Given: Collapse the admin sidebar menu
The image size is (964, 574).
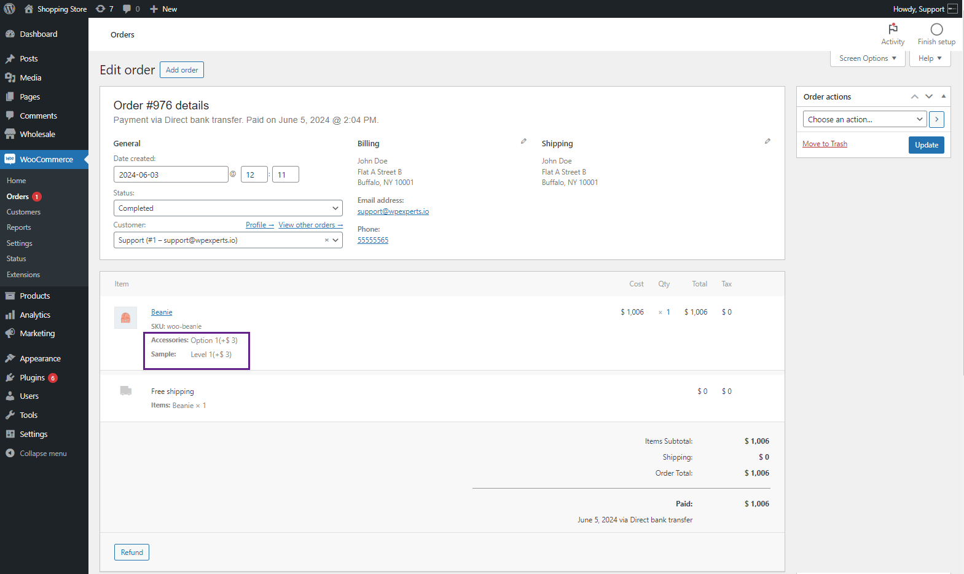Looking at the screenshot, I should coord(36,454).
